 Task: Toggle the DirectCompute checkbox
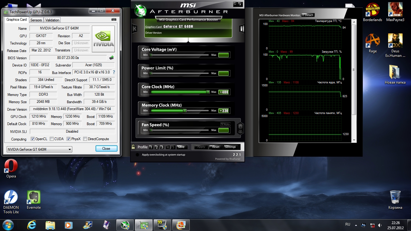[x=85, y=139]
